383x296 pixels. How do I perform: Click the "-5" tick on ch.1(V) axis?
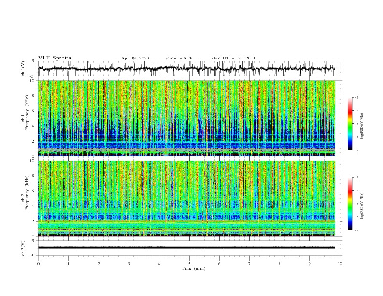point(33,76)
